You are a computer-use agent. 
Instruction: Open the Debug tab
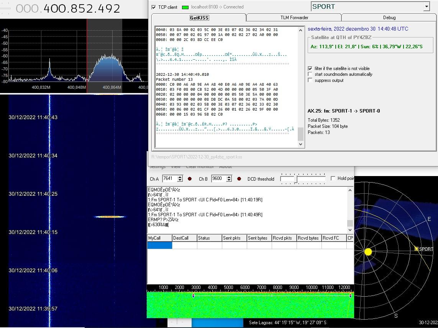(x=389, y=18)
